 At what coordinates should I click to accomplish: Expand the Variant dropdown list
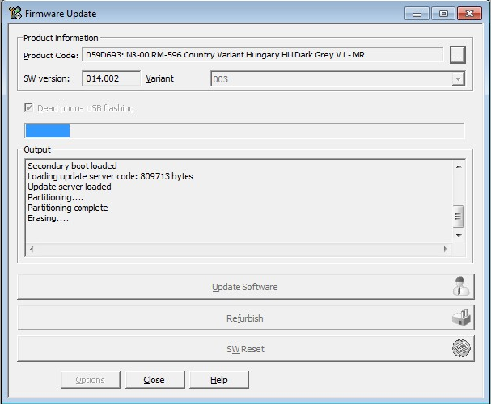pyautogui.click(x=458, y=79)
